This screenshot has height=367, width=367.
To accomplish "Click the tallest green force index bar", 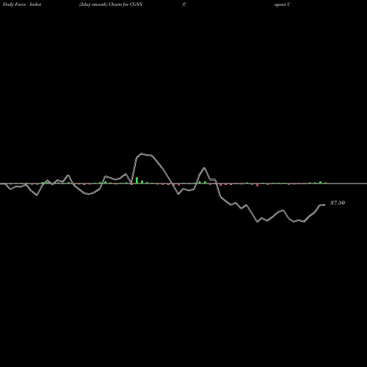I will coord(137,180).
